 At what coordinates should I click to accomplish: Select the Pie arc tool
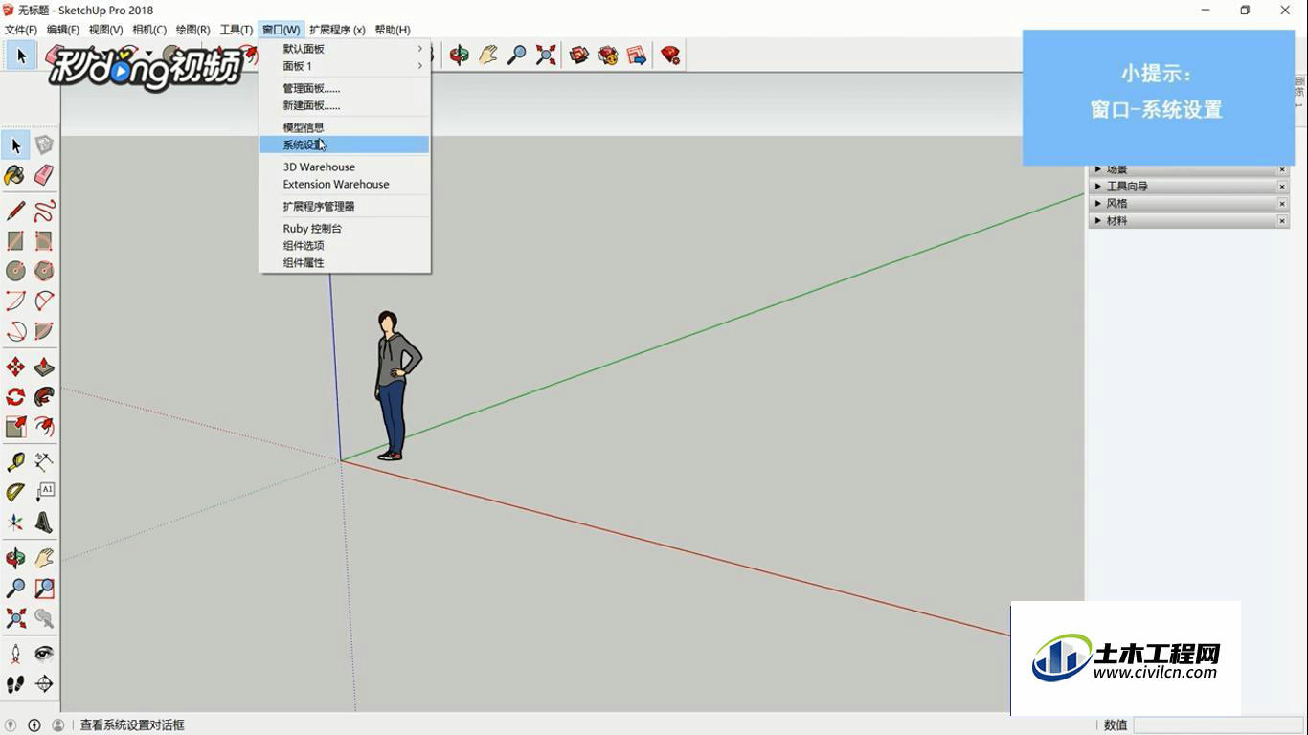[44, 332]
